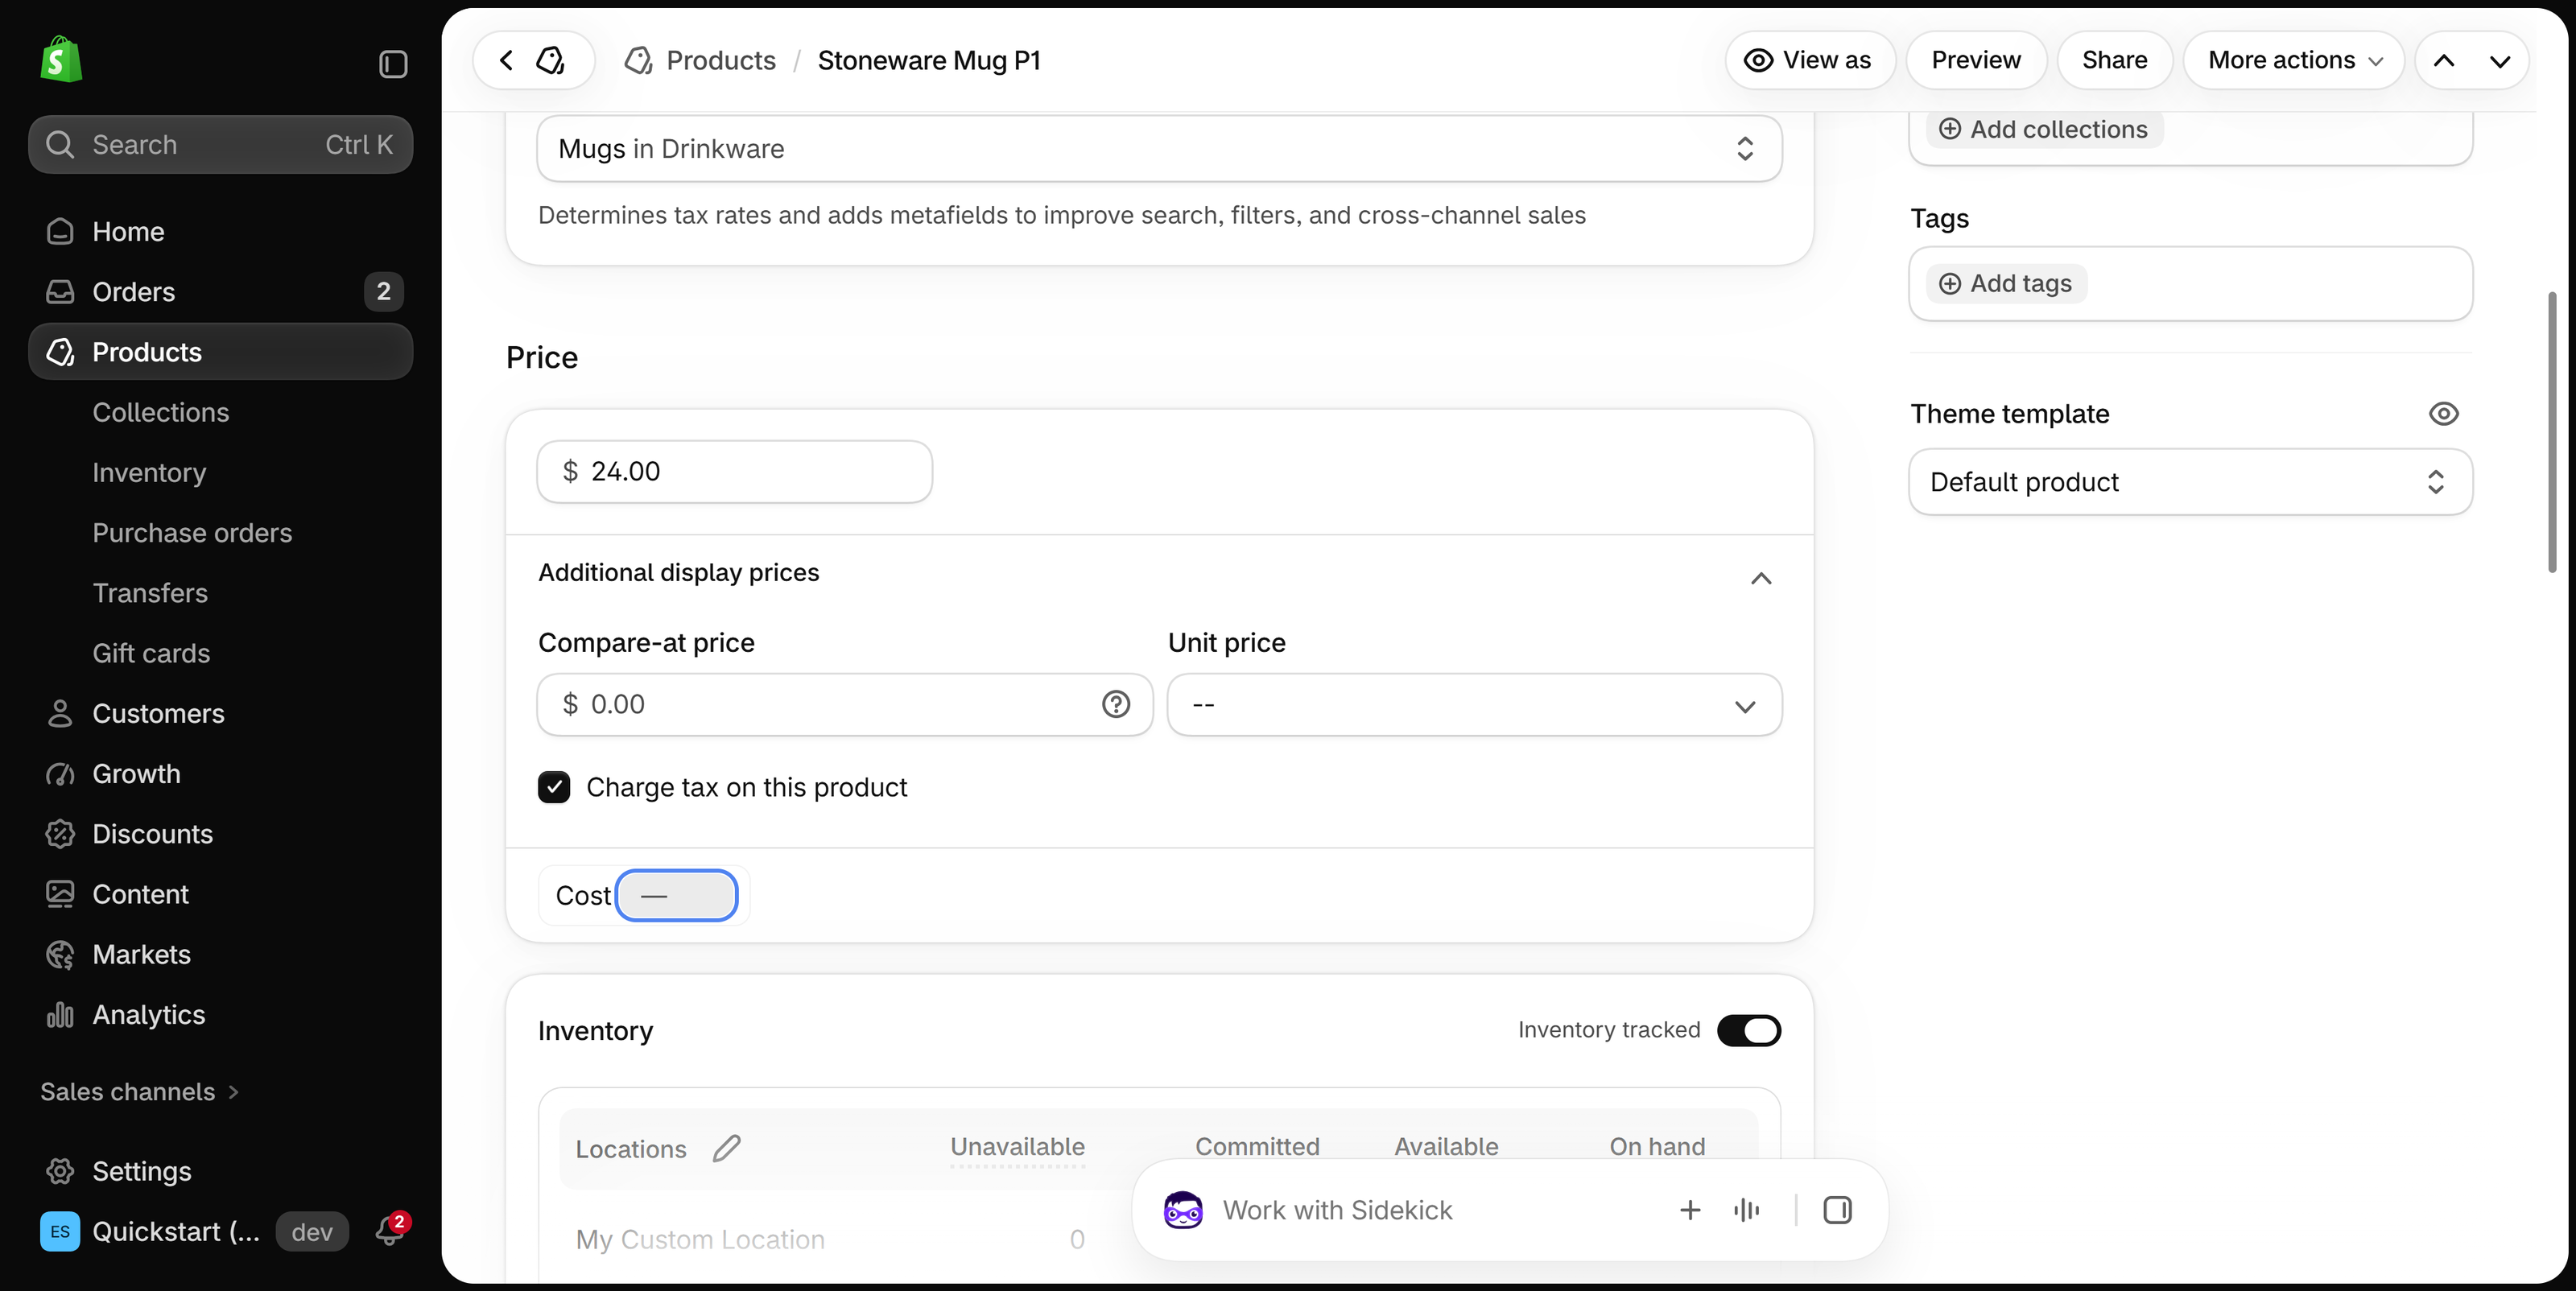Click the ES store avatar

(60, 1232)
